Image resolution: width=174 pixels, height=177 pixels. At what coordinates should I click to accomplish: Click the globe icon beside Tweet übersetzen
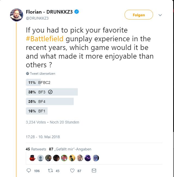click(27, 74)
